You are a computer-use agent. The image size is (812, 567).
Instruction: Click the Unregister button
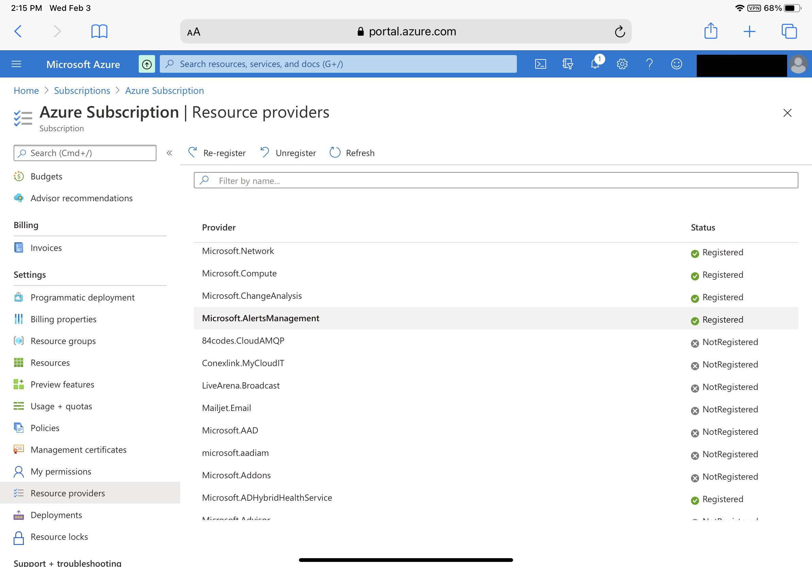289,153
